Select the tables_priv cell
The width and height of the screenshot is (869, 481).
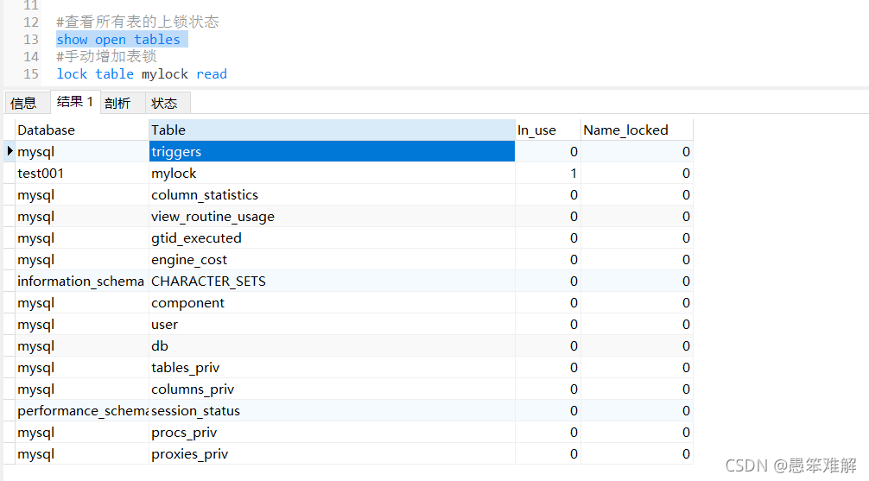[332, 367]
